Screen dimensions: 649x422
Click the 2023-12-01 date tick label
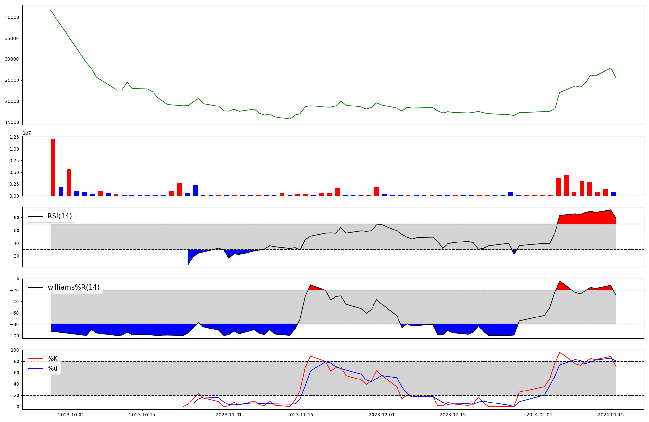click(382, 415)
